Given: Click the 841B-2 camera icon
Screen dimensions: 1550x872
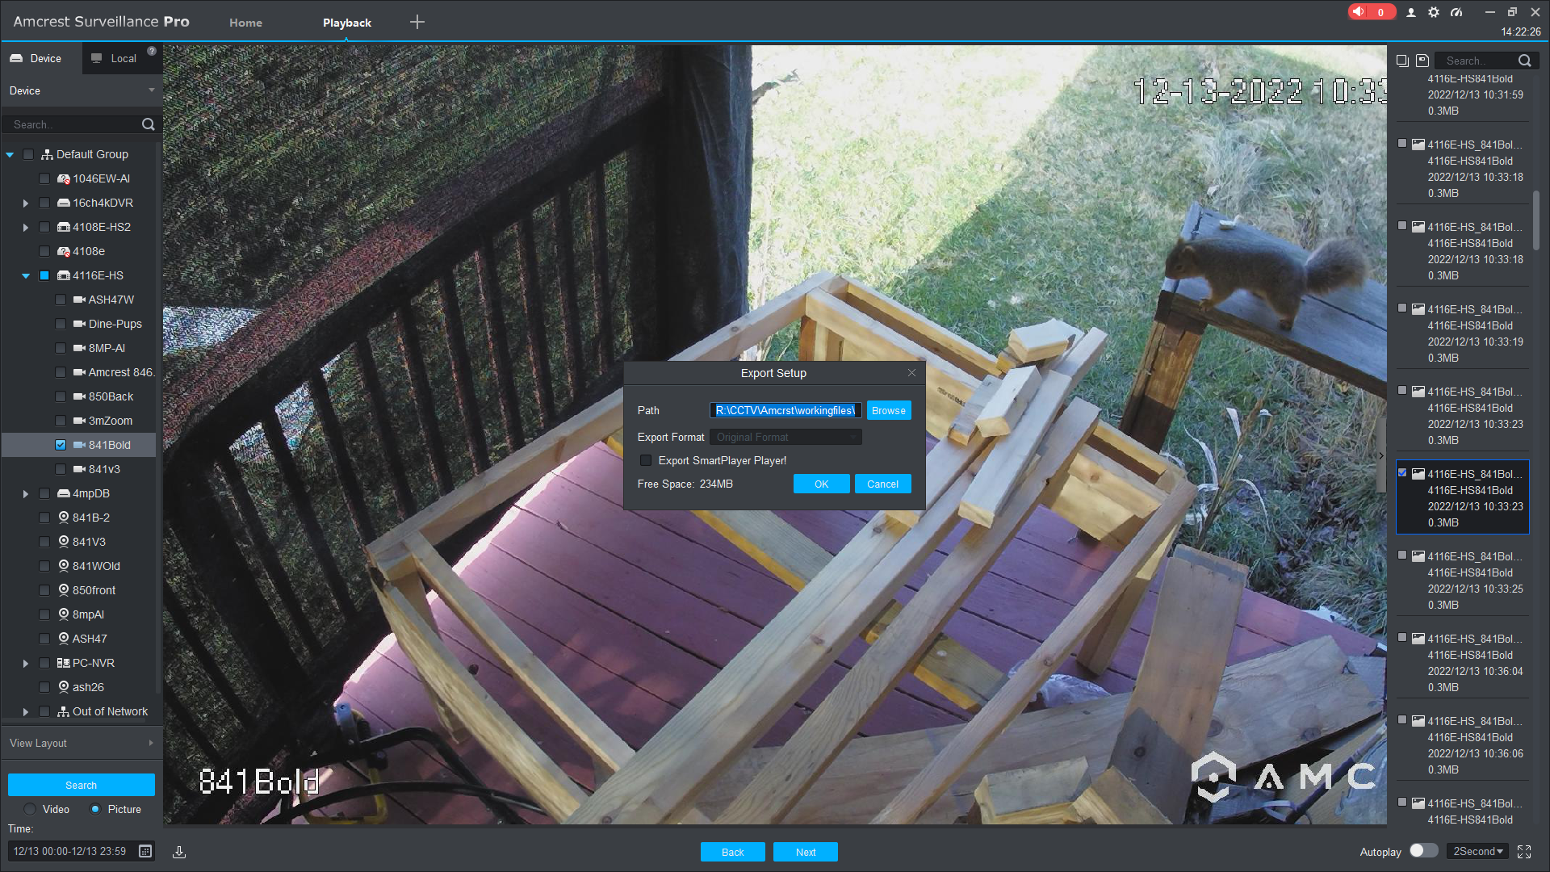Looking at the screenshot, I should coord(64,518).
